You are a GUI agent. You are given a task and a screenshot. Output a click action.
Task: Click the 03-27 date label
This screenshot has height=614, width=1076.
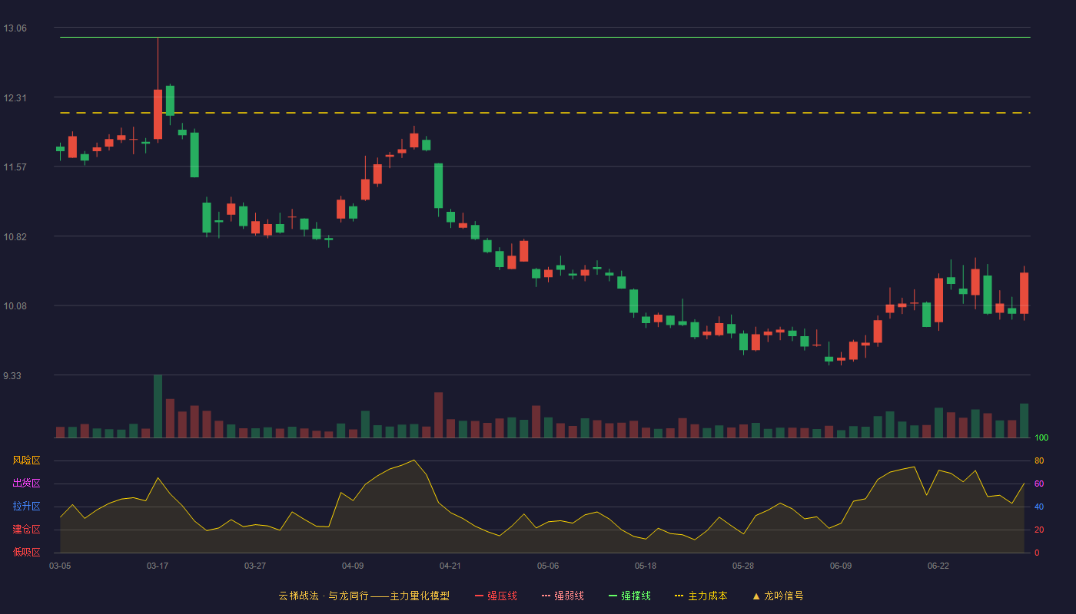coord(255,566)
